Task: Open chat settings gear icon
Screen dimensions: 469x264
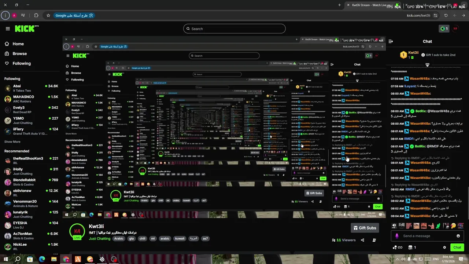Action: (444, 247)
